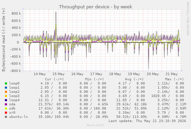Click loop2 max read value 2.14k

163,92
